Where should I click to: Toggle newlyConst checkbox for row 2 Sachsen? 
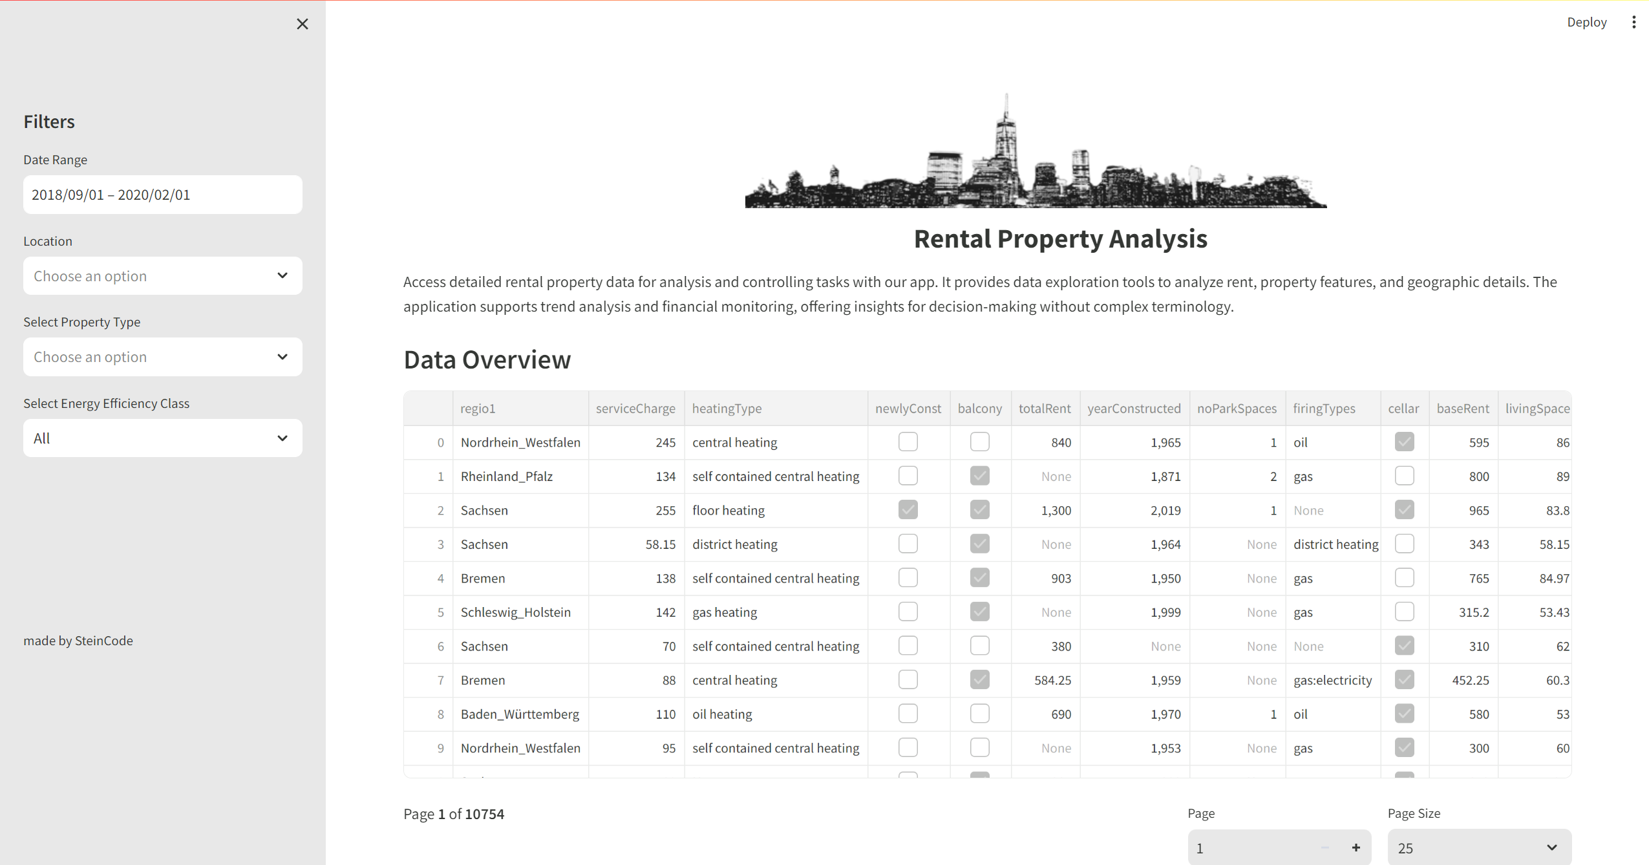click(908, 510)
